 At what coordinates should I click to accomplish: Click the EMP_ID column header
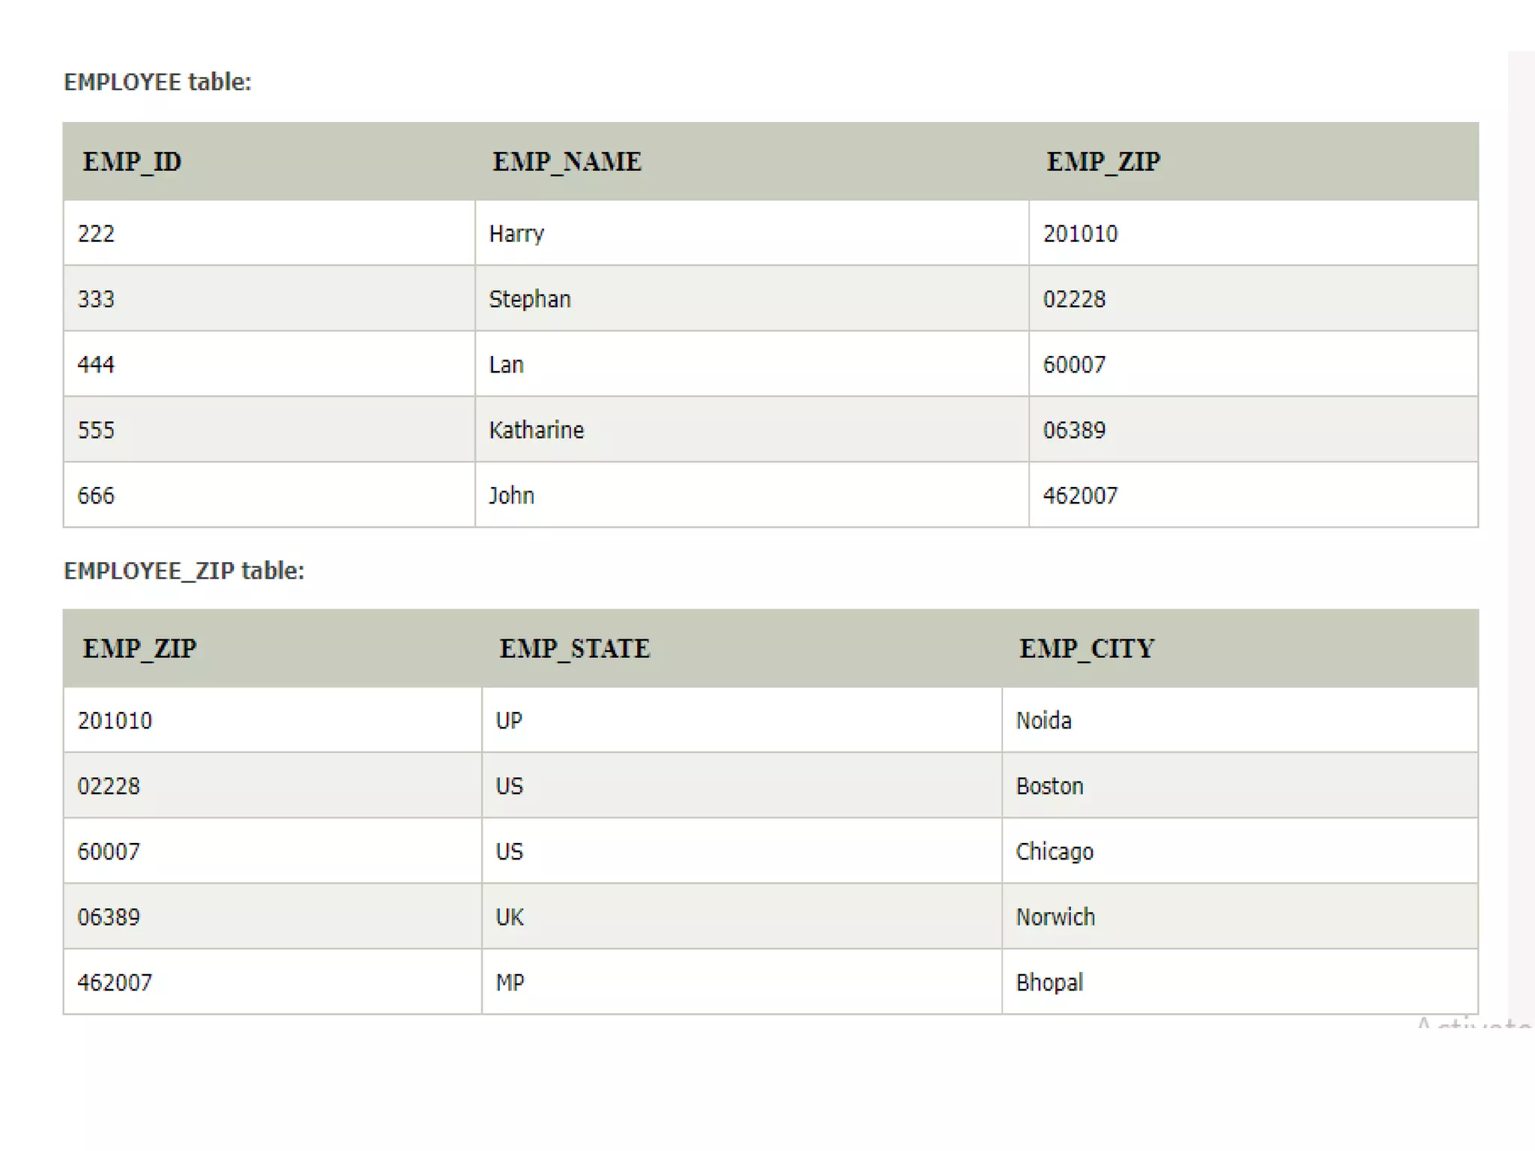pos(132,162)
